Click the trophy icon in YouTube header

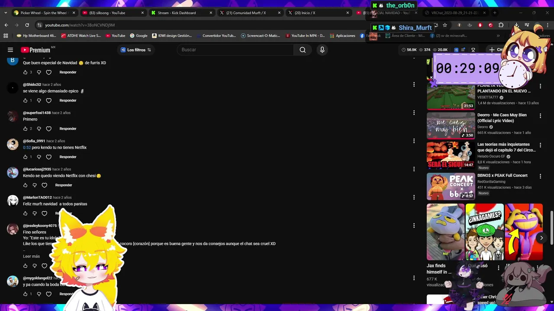coord(473,50)
